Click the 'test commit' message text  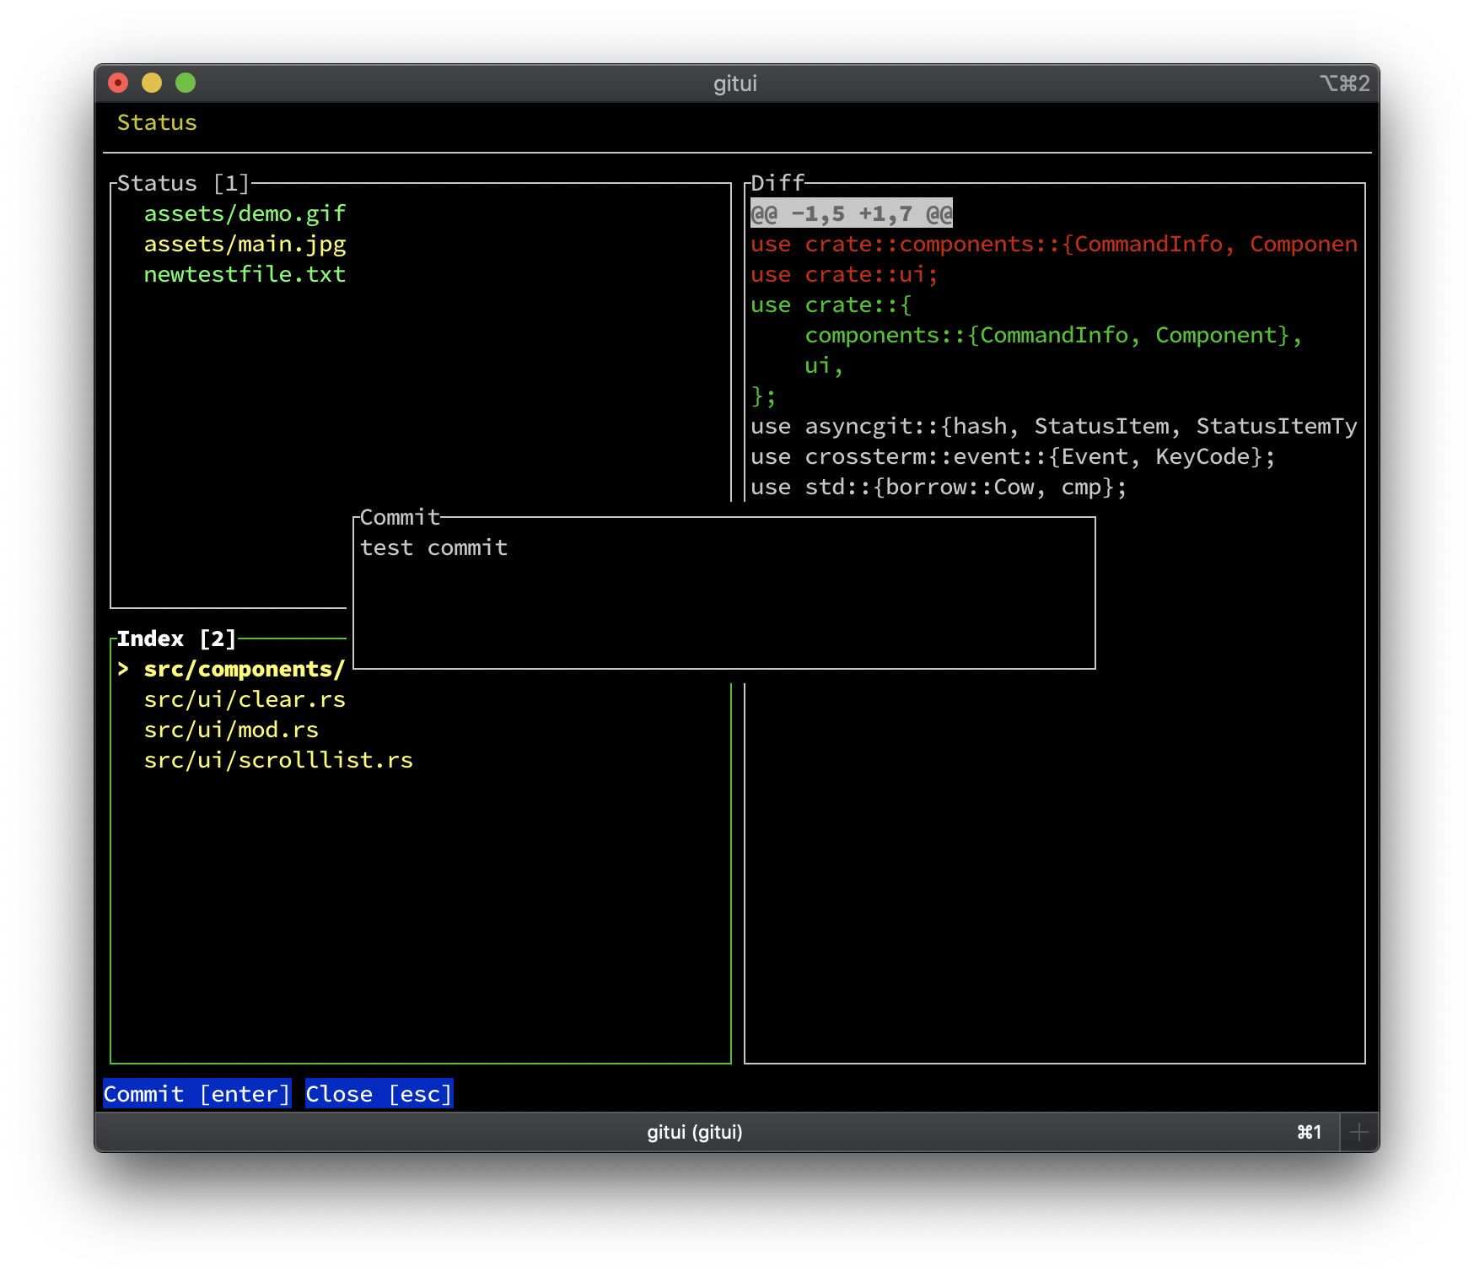point(433,547)
